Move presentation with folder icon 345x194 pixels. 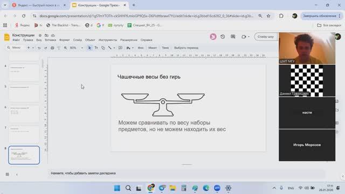46,35
